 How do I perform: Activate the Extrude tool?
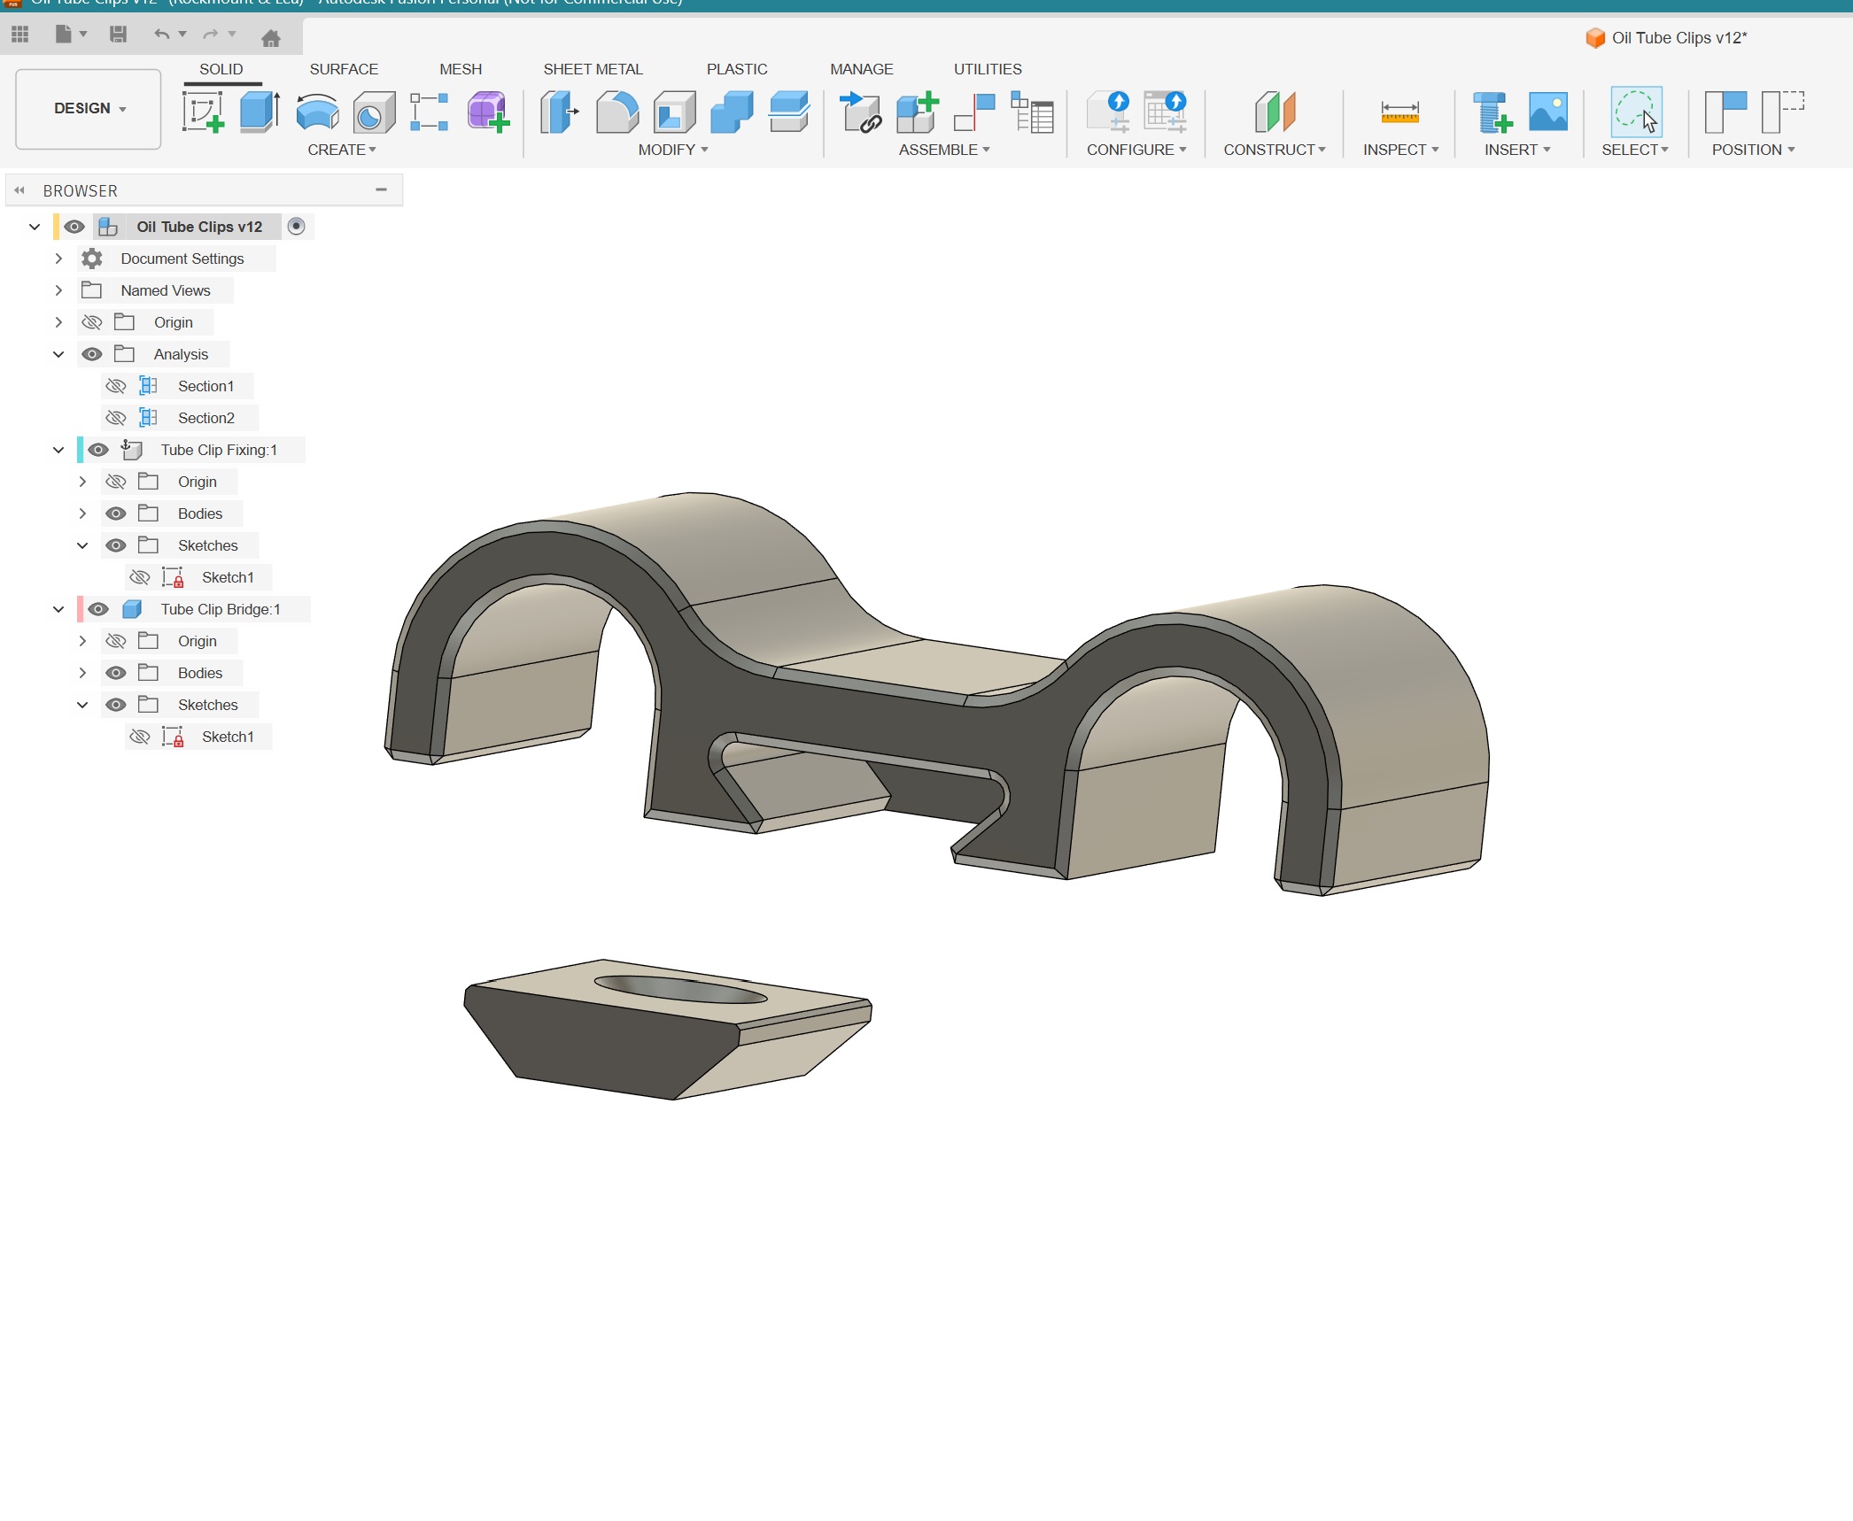coord(260,112)
